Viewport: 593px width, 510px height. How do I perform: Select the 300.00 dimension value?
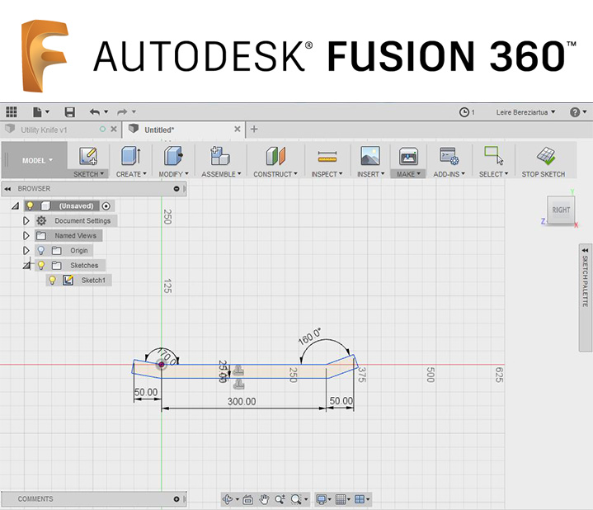242,401
